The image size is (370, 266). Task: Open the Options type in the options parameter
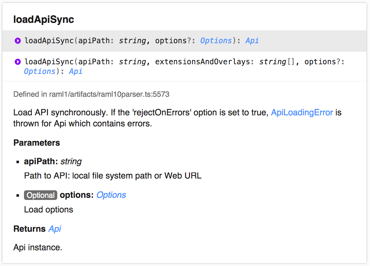pos(111,195)
